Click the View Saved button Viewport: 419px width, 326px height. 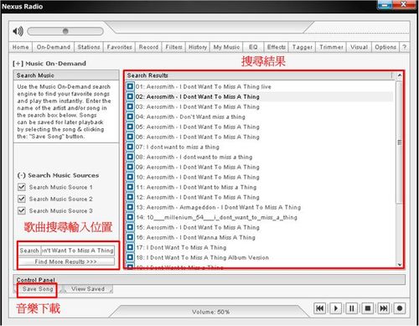click(88, 289)
